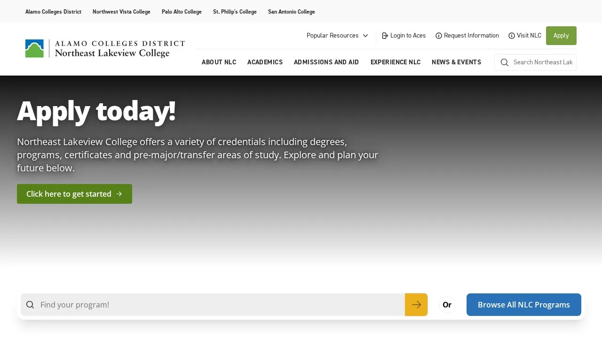This screenshot has width=602, height=338.
Task: Visit Palo Alto College link
Action: pyautogui.click(x=182, y=12)
